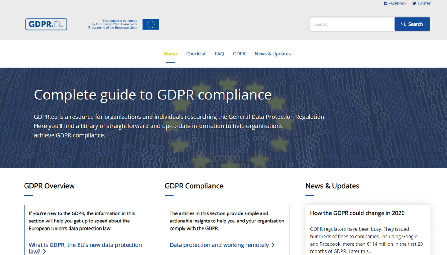Click the European Union flag emblem

click(x=151, y=24)
